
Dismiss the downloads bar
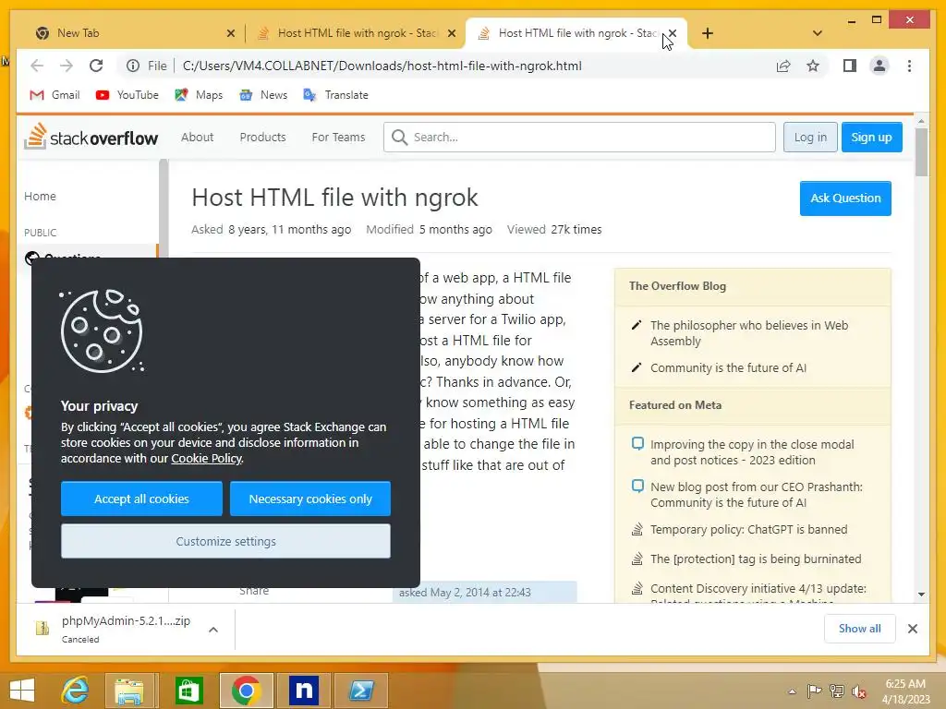coord(912,629)
